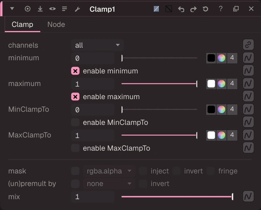Image resolution: width=261 pixels, height=210 pixels.
Task: Open animation curve menu for MinClampTo
Action: [248, 109]
